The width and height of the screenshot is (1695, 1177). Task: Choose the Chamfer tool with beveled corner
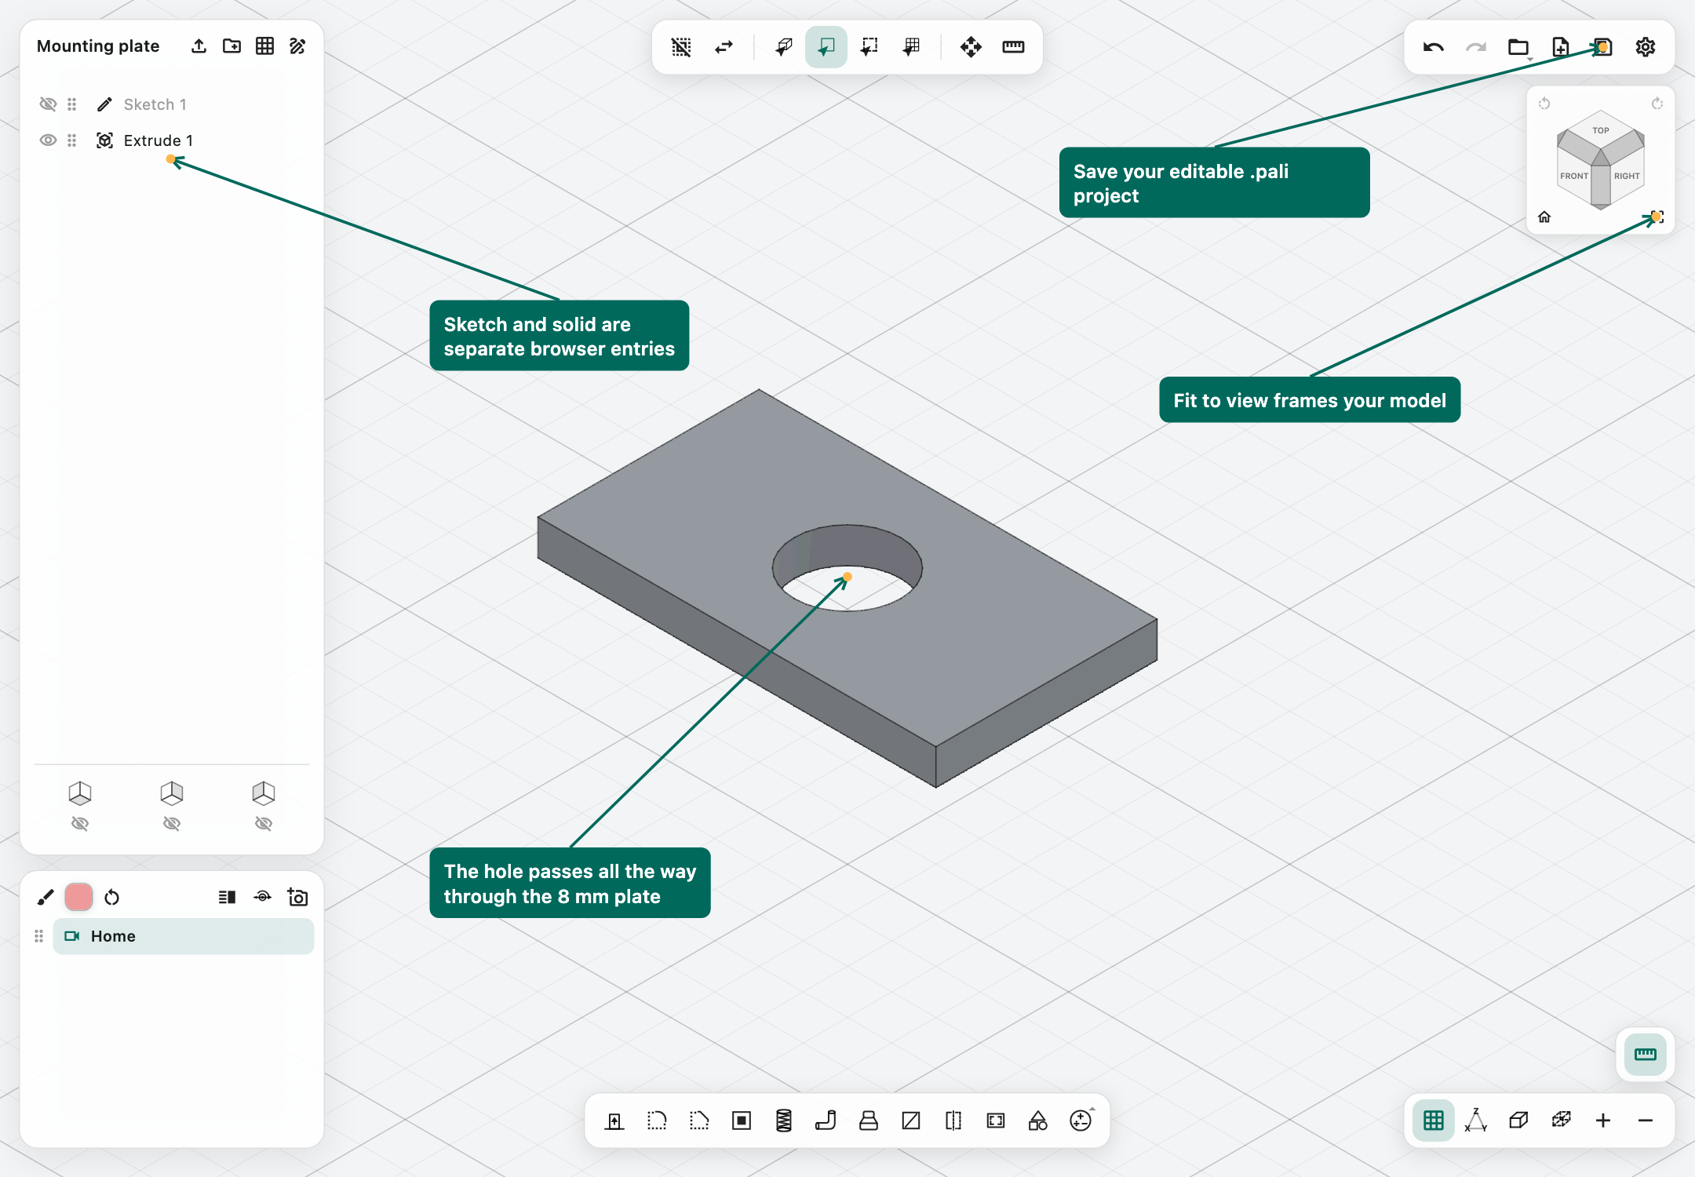699,1121
